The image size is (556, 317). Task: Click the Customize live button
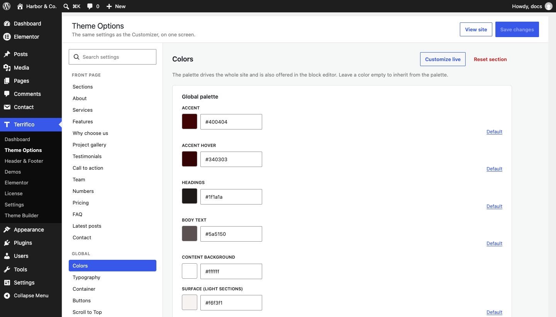click(x=443, y=59)
